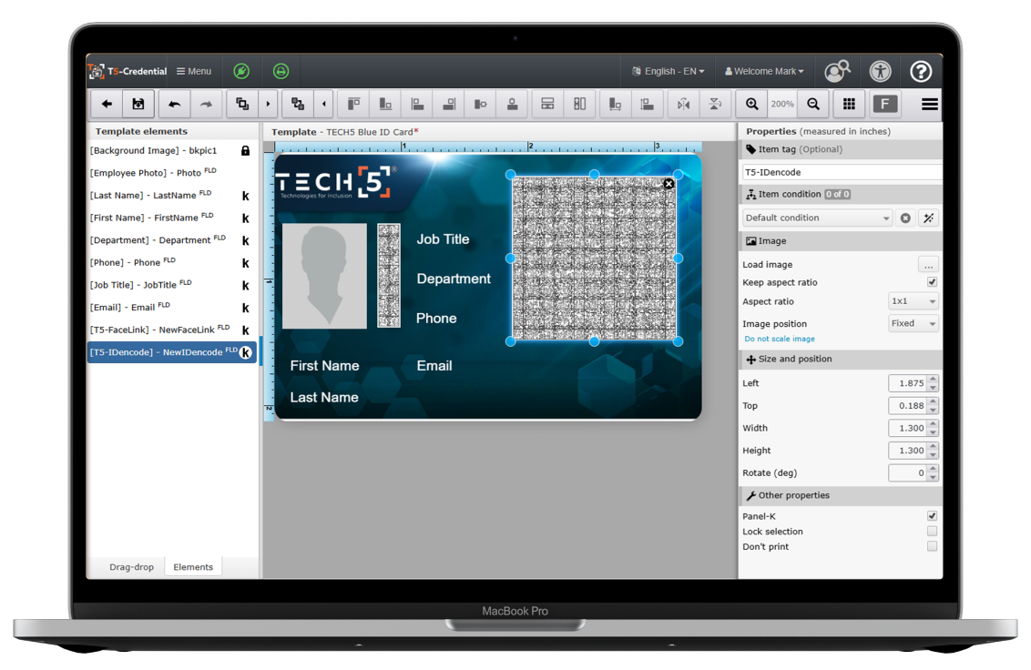Click the undo arrow in toolbar
This screenshot has height=670, width=1031.
click(x=174, y=104)
